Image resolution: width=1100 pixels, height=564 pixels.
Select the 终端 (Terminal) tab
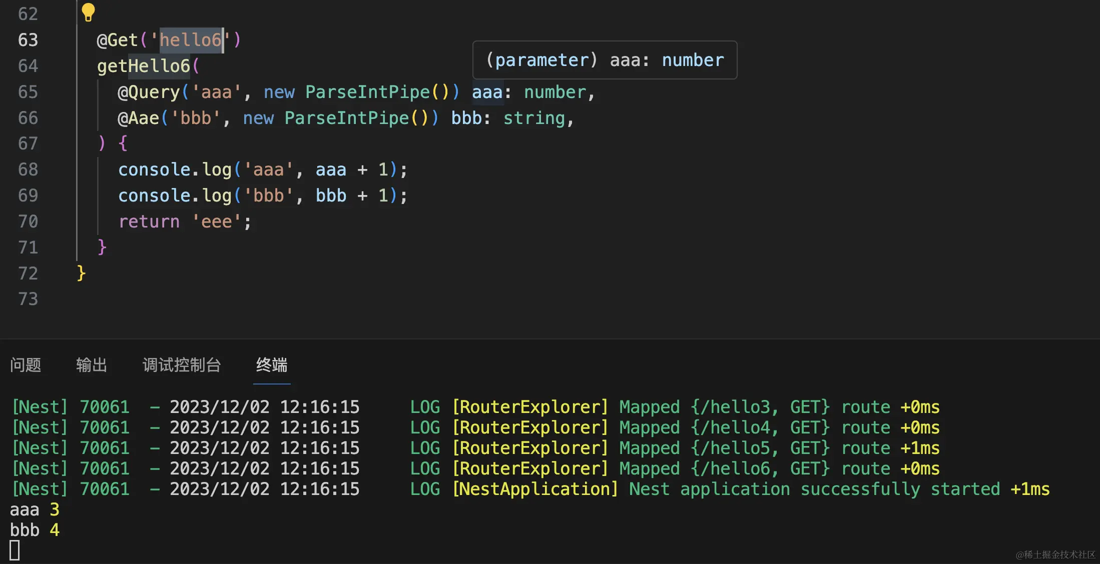(x=272, y=365)
